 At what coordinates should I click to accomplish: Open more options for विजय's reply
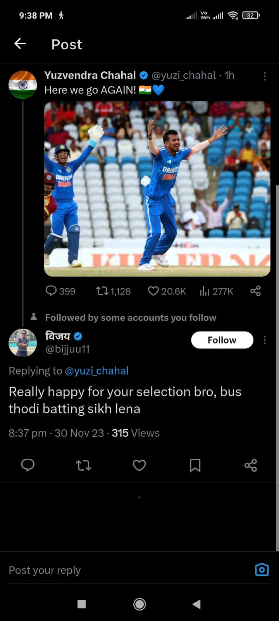[x=265, y=340]
